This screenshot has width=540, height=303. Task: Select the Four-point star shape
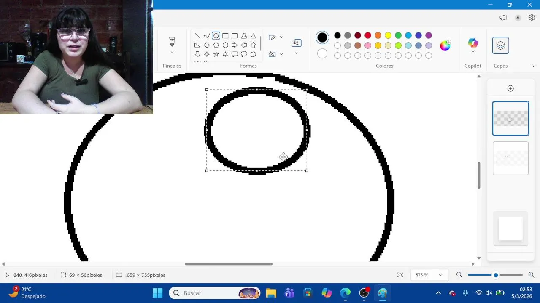tap(207, 54)
